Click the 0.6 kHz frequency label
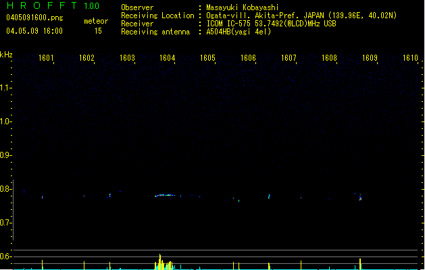Screen dimensions: 425x270 [x=5, y=256]
